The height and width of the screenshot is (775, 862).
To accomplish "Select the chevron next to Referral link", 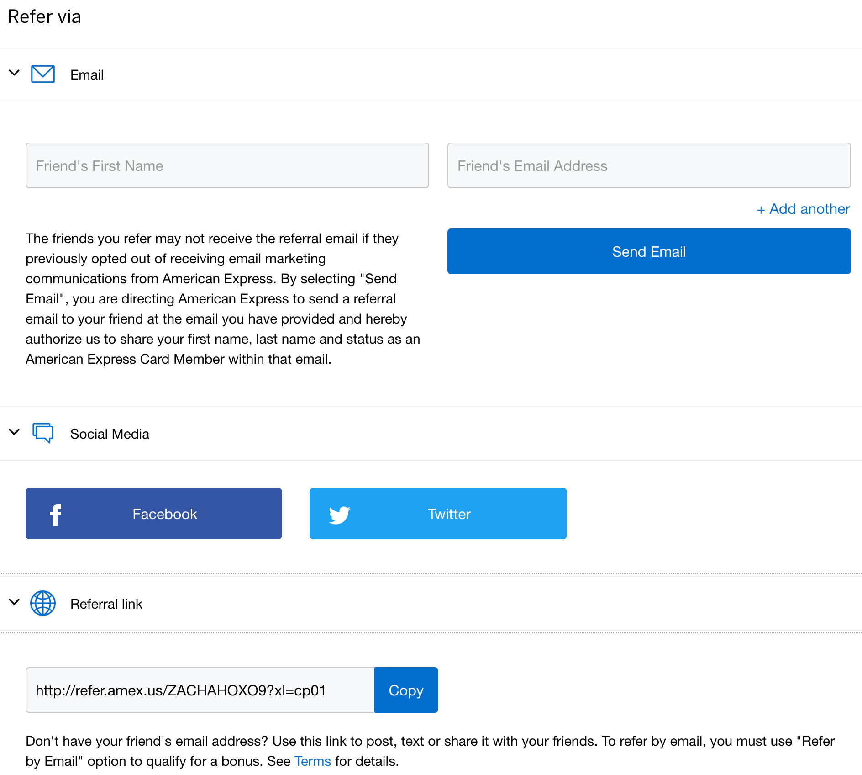I will [x=13, y=602].
